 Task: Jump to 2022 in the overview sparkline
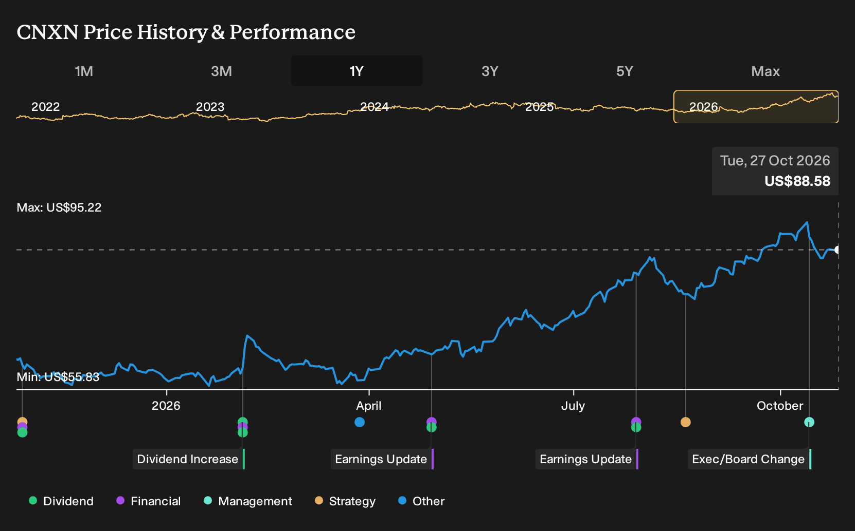click(46, 107)
